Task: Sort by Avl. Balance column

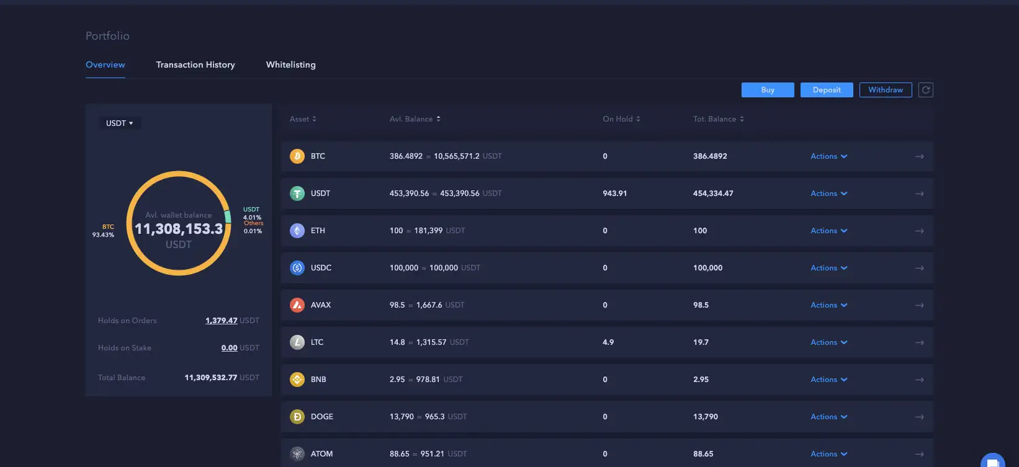Action: [415, 119]
